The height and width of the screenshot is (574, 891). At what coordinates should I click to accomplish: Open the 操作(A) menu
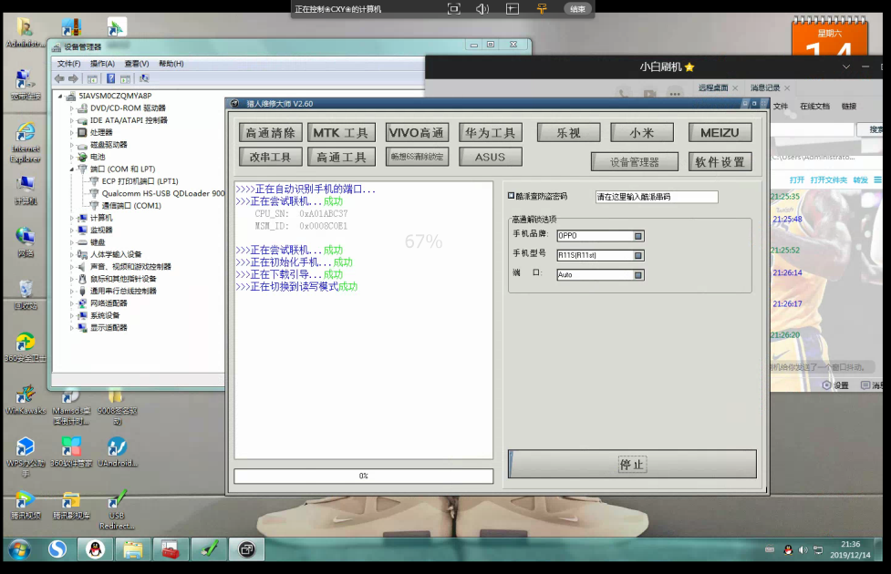102,64
